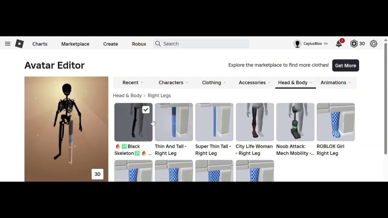Click in the Search field

pos(201,44)
